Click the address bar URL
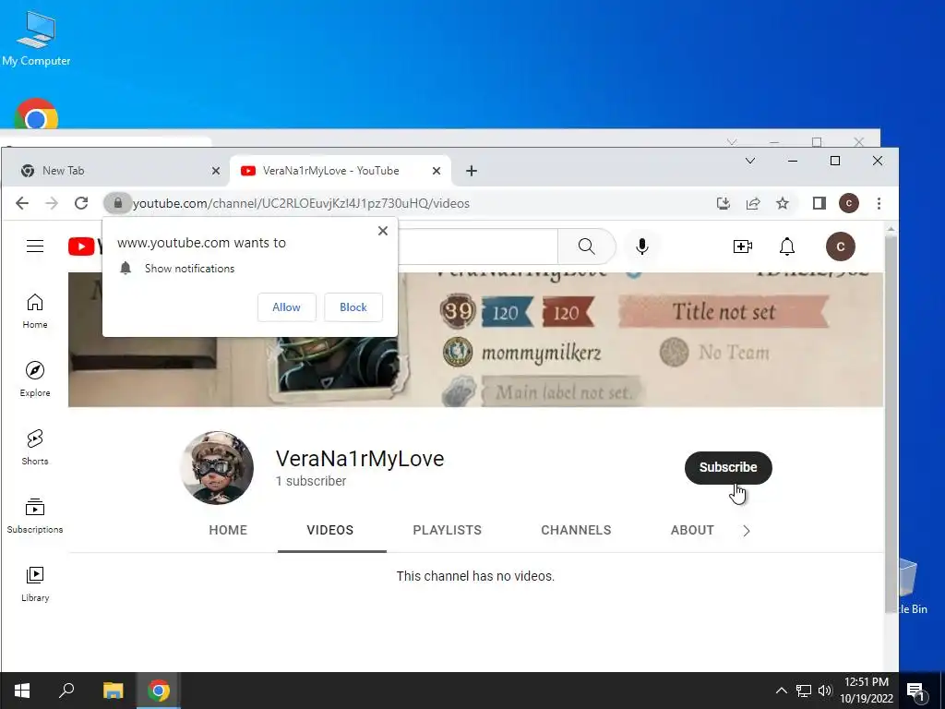Screen dimensions: 945x709 tap(301, 203)
